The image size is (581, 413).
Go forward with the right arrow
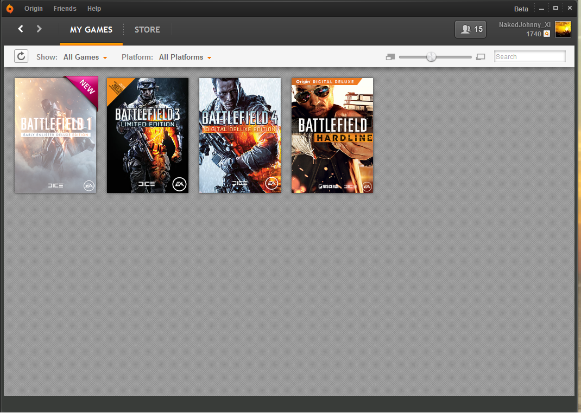(x=39, y=29)
